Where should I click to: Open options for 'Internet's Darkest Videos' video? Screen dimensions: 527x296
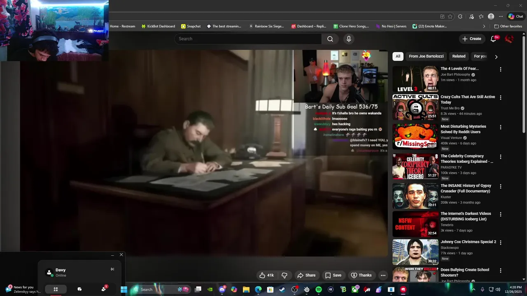501,215
